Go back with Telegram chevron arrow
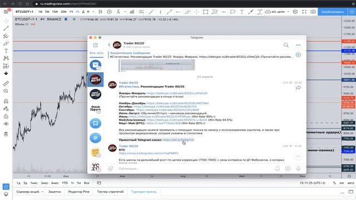The width and height of the screenshot is (356, 200). pos(109,45)
